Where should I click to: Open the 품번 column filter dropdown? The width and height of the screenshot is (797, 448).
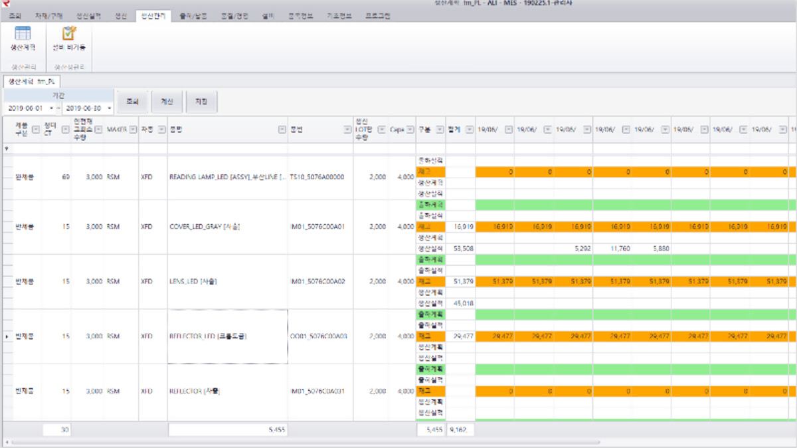click(x=347, y=130)
